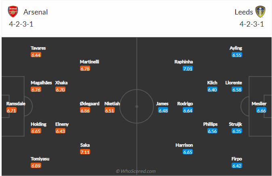Select goalkeeper Ramsdale

tap(15, 104)
